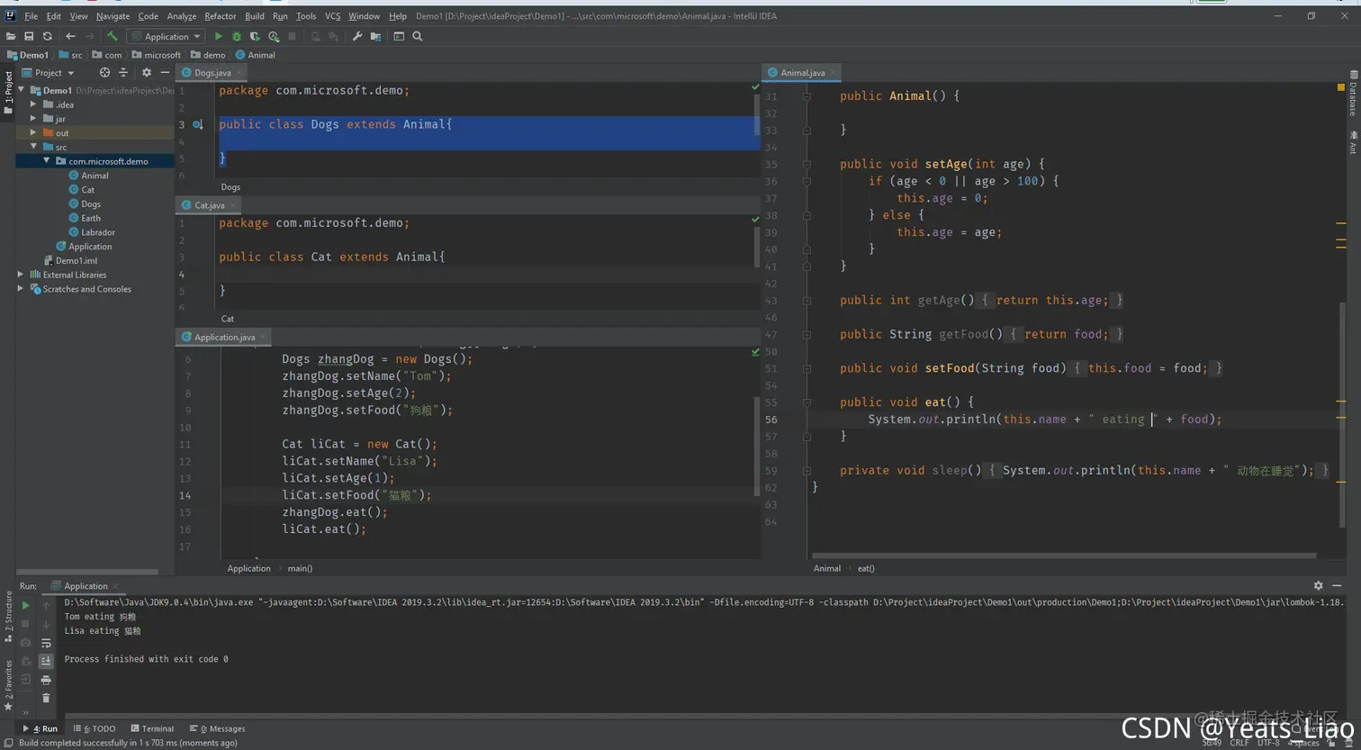Clear console output with trash icon

coord(46,698)
